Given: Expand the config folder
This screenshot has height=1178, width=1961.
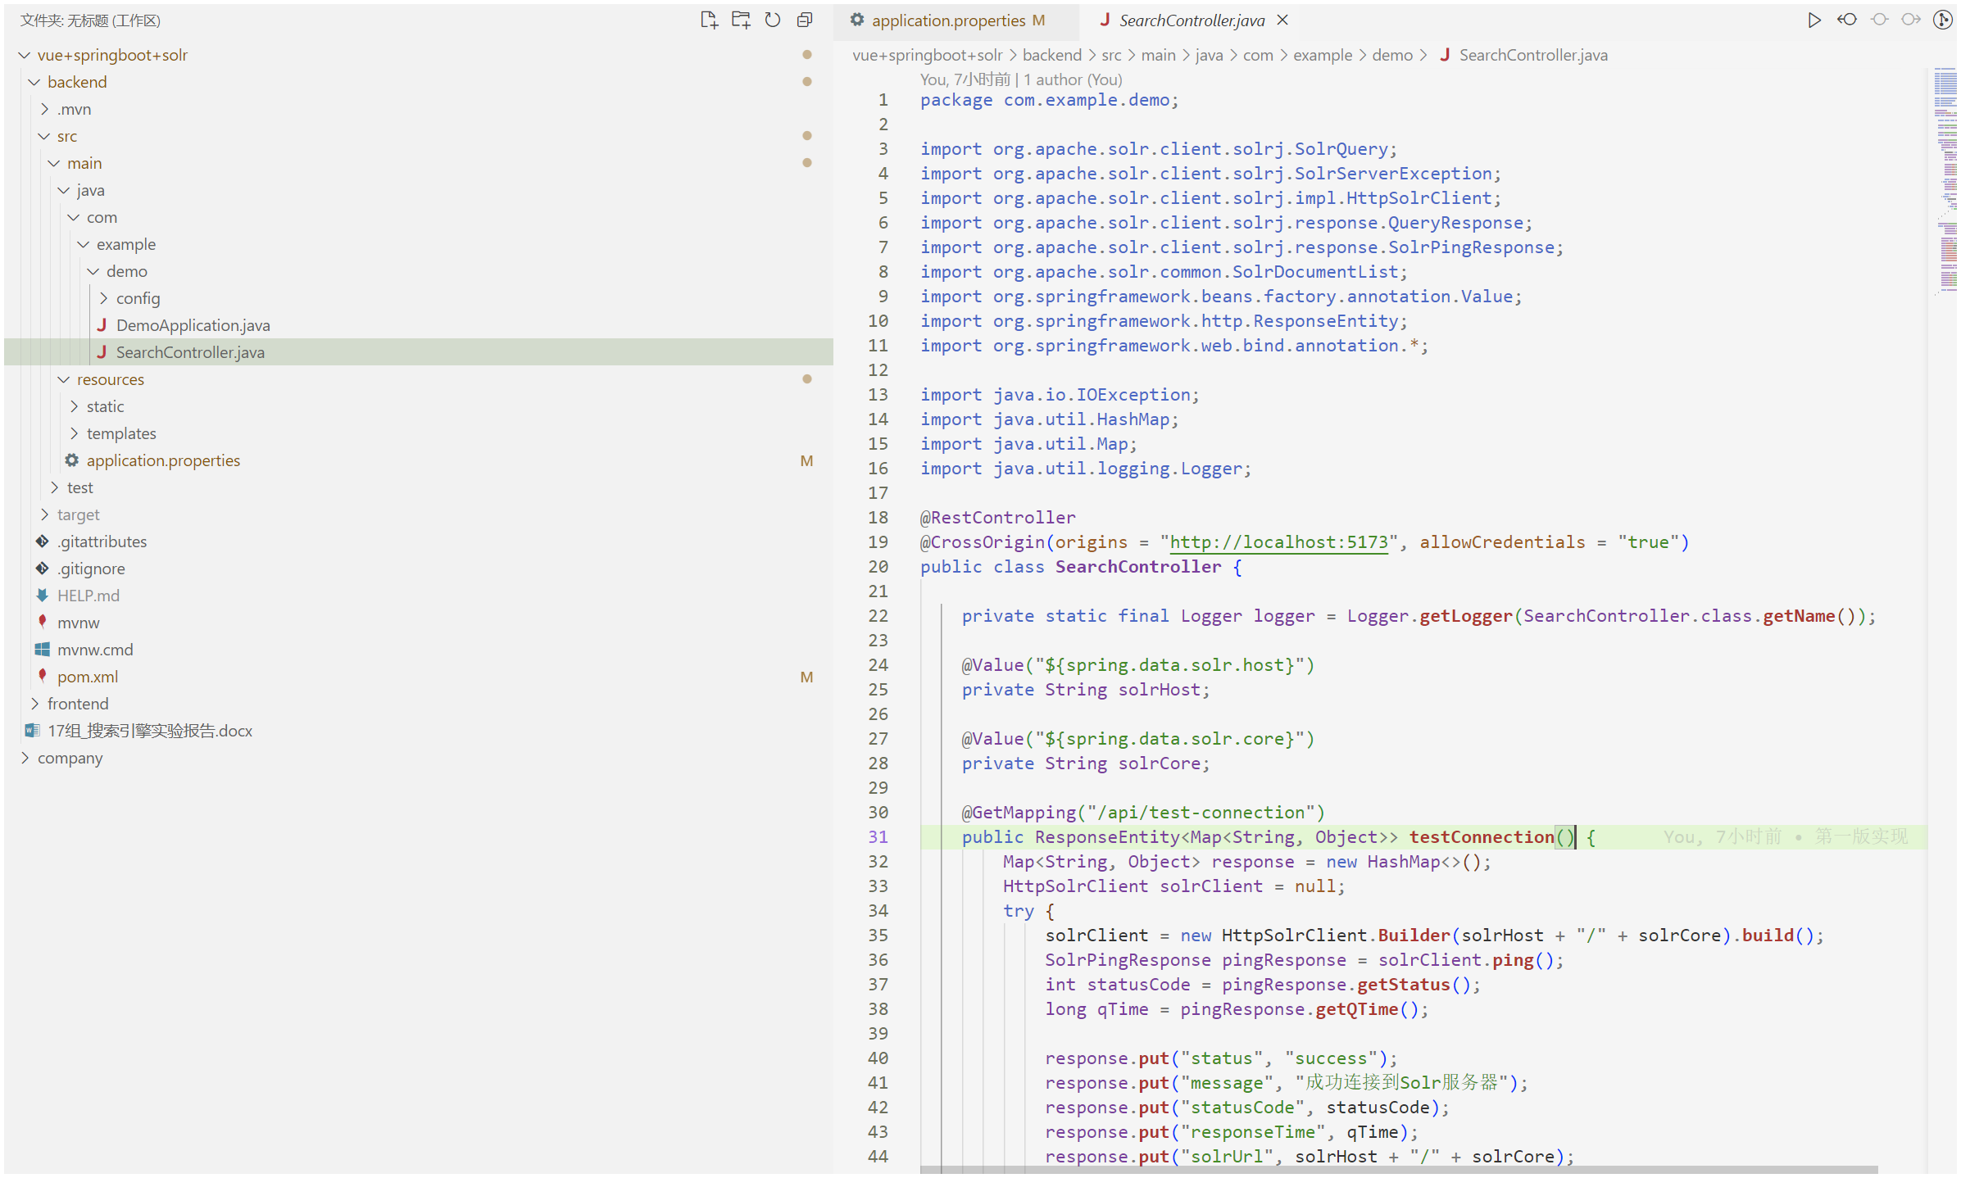Looking at the screenshot, I should coord(138,298).
